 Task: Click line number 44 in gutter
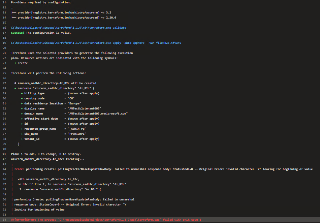[4, 169]
